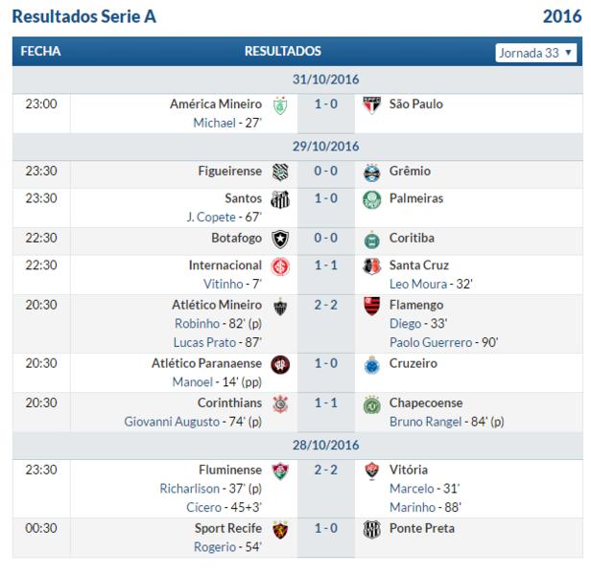Open the Jornada 33 dropdown
Screen dimensions: 591x575
coord(535,53)
